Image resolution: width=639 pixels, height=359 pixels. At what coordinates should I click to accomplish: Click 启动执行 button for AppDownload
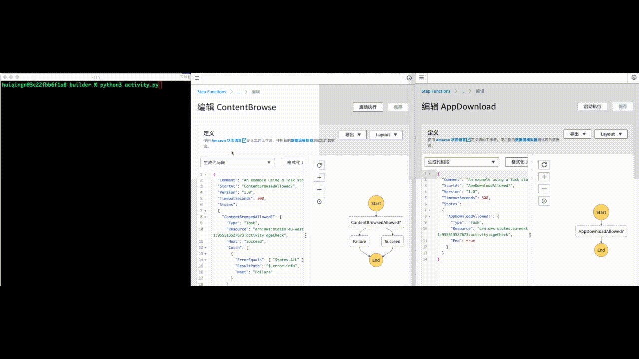[x=593, y=107]
